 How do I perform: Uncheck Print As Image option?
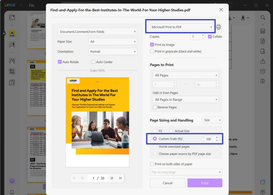152,45
